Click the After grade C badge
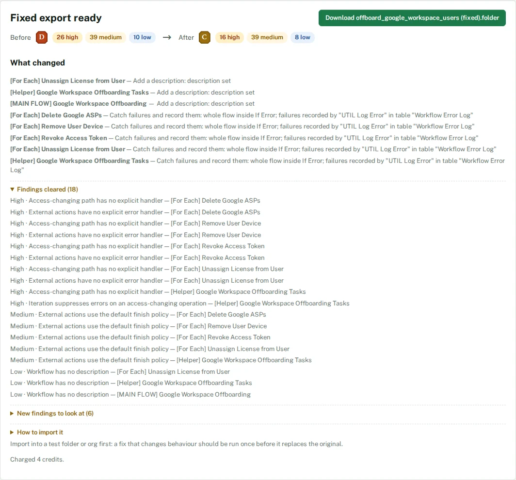The width and height of the screenshot is (516, 480). (204, 37)
